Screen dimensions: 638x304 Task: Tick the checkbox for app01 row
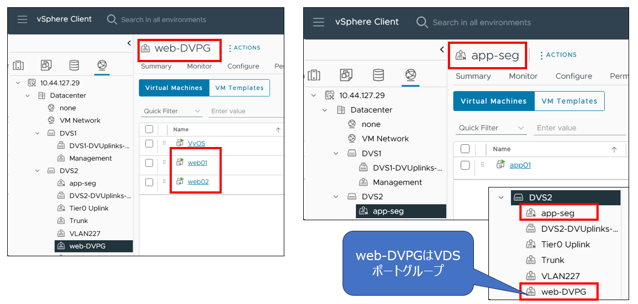click(465, 165)
